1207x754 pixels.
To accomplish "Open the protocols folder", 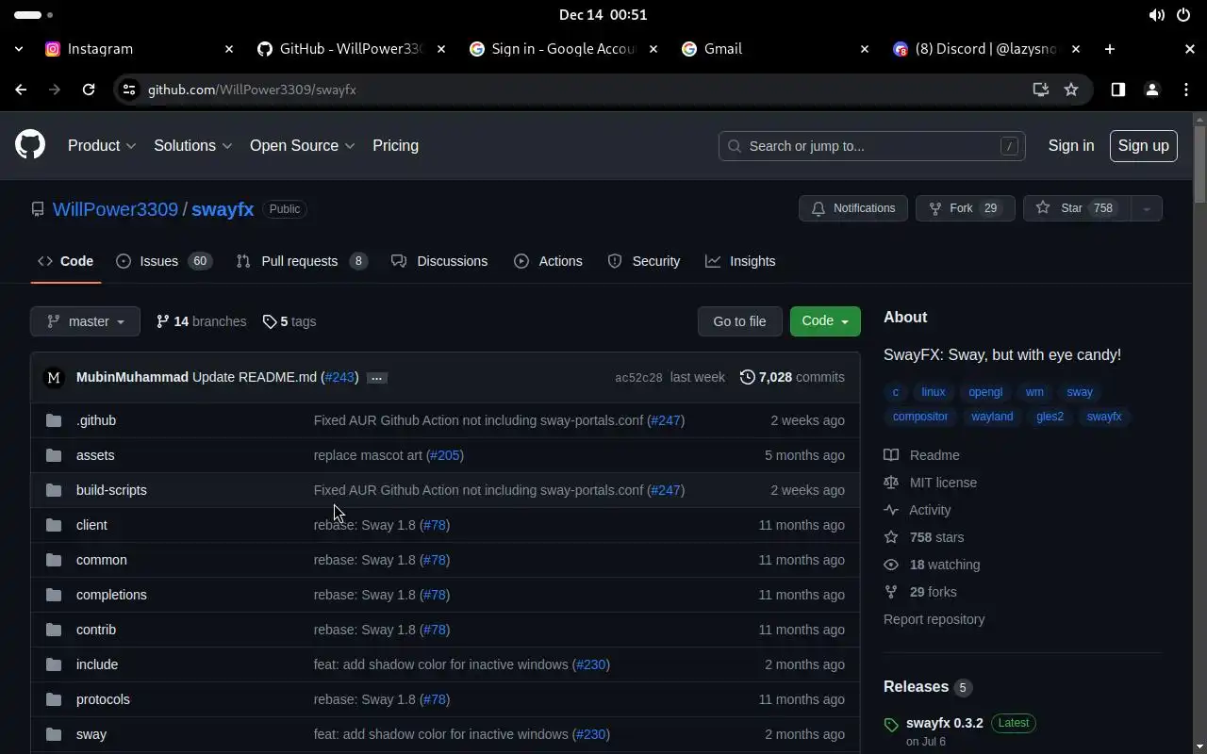I will [103, 699].
